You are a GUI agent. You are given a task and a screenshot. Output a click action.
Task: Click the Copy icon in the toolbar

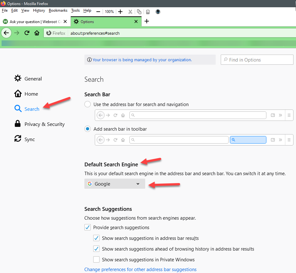(139, 12)
